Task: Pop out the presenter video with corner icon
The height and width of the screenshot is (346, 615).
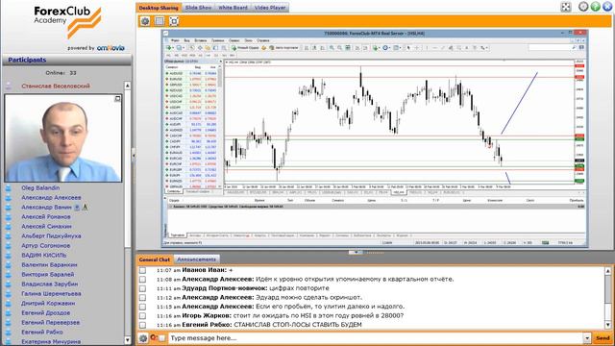Action: coord(117,98)
